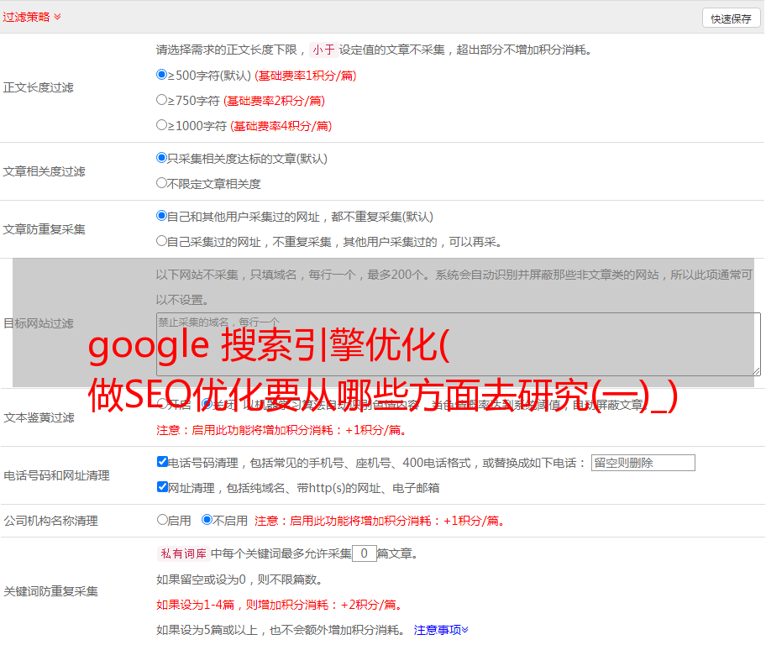Click the 留空则删除 phone replacement field
This screenshot has height=645, width=766.
coord(643,463)
